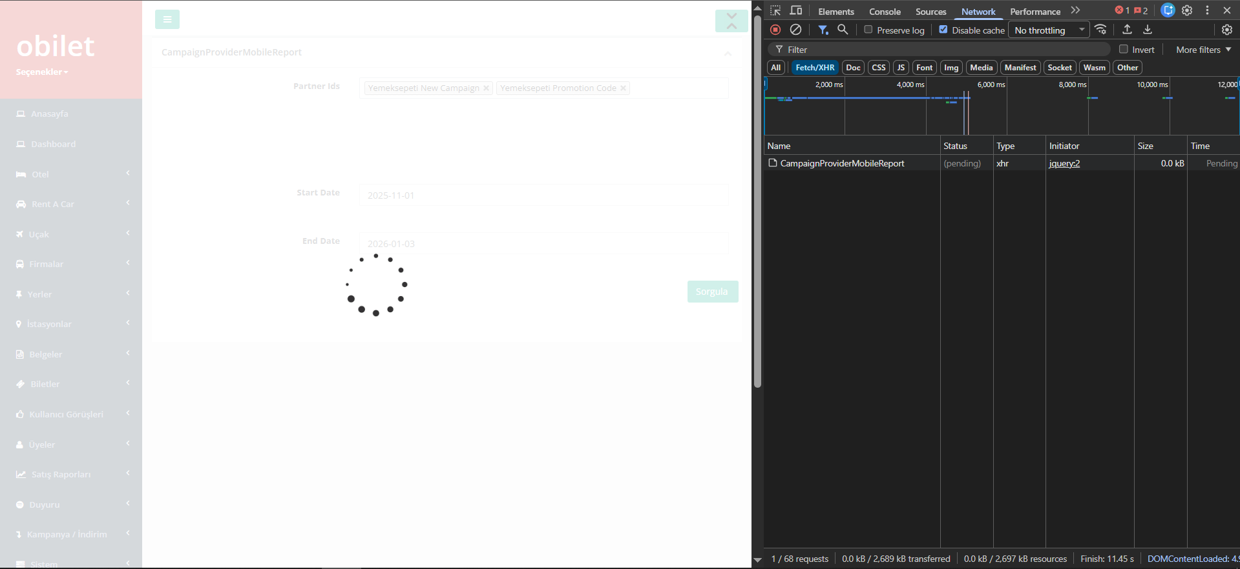Toggle the All request type filter

(776, 68)
